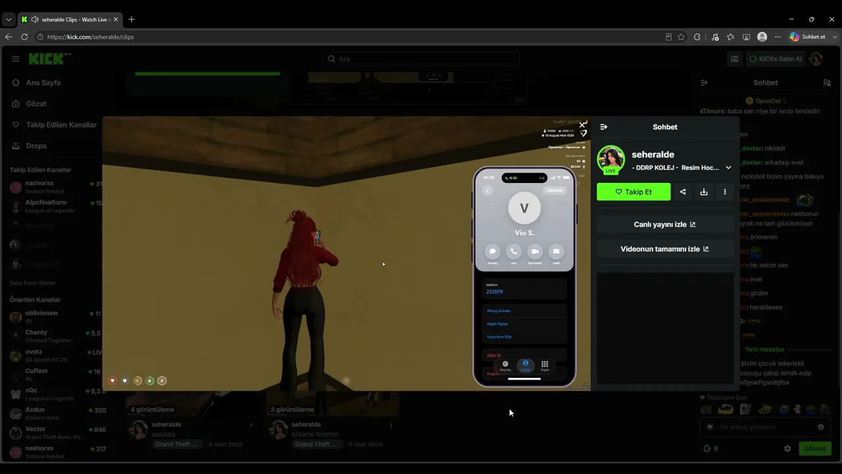
Task: Open the tab search dropdown in the tab strip
Action: point(9,20)
